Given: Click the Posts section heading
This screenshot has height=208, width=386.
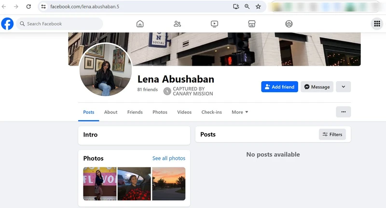Looking at the screenshot, I should click(208, 134).
